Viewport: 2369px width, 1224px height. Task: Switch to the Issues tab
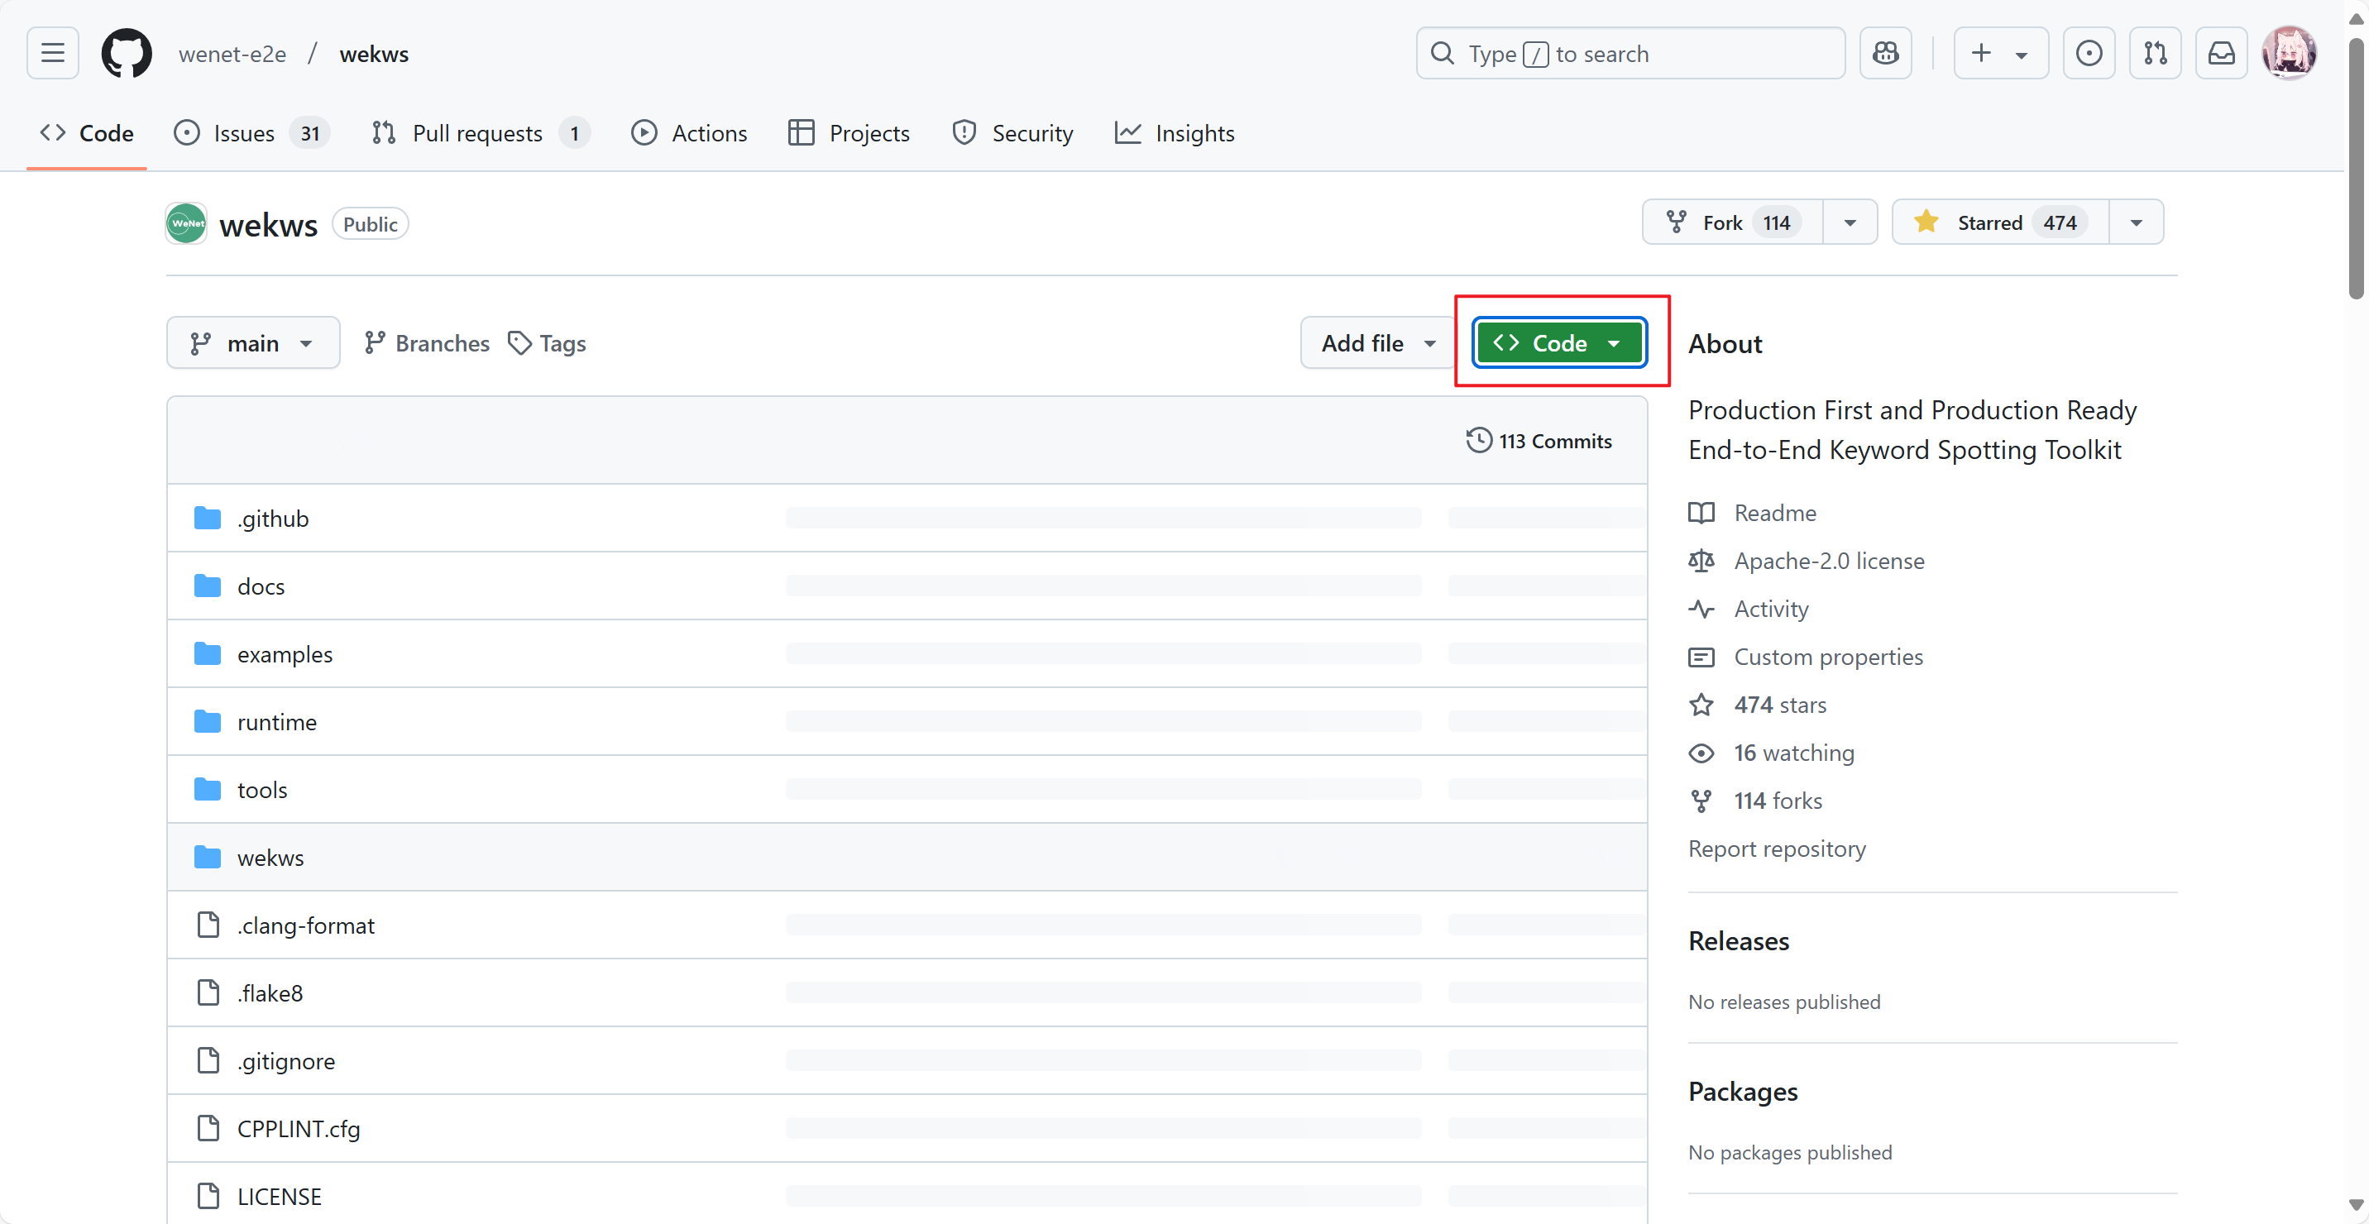244,133
